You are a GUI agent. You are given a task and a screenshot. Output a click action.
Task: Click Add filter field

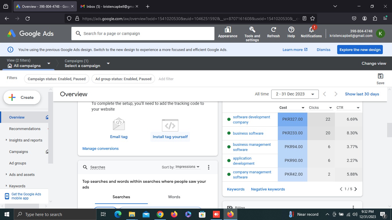(x=166, y=79)
